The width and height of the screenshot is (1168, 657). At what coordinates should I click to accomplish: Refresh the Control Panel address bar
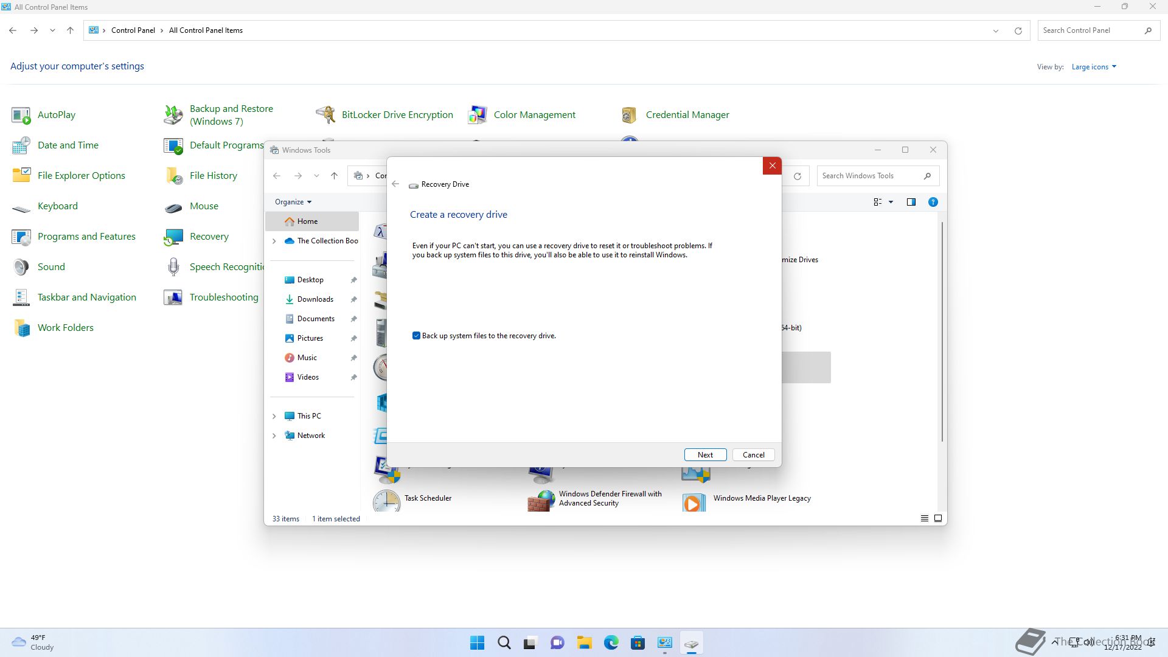[x=1018, y=30]
